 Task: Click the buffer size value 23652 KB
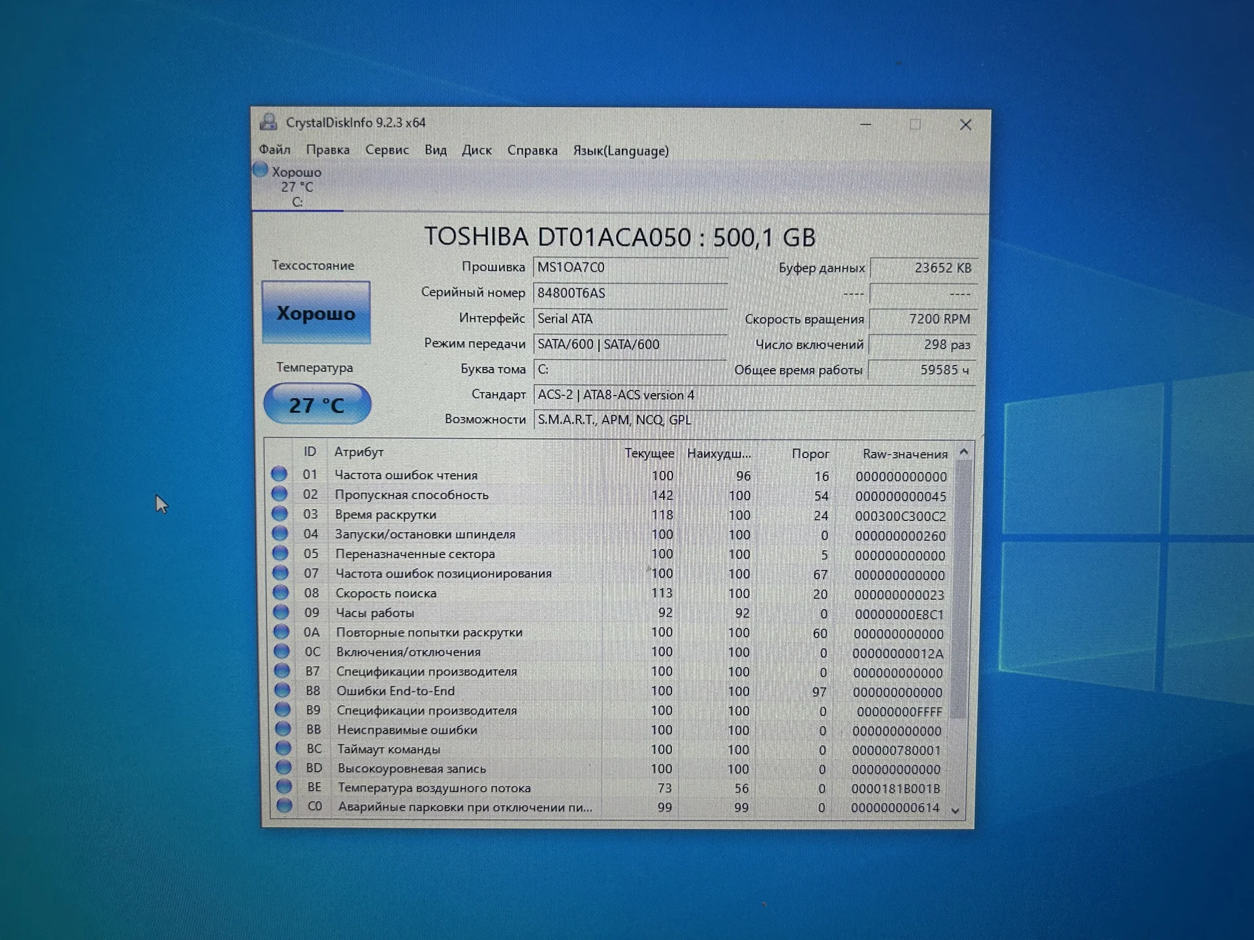[x=924, y=268]
